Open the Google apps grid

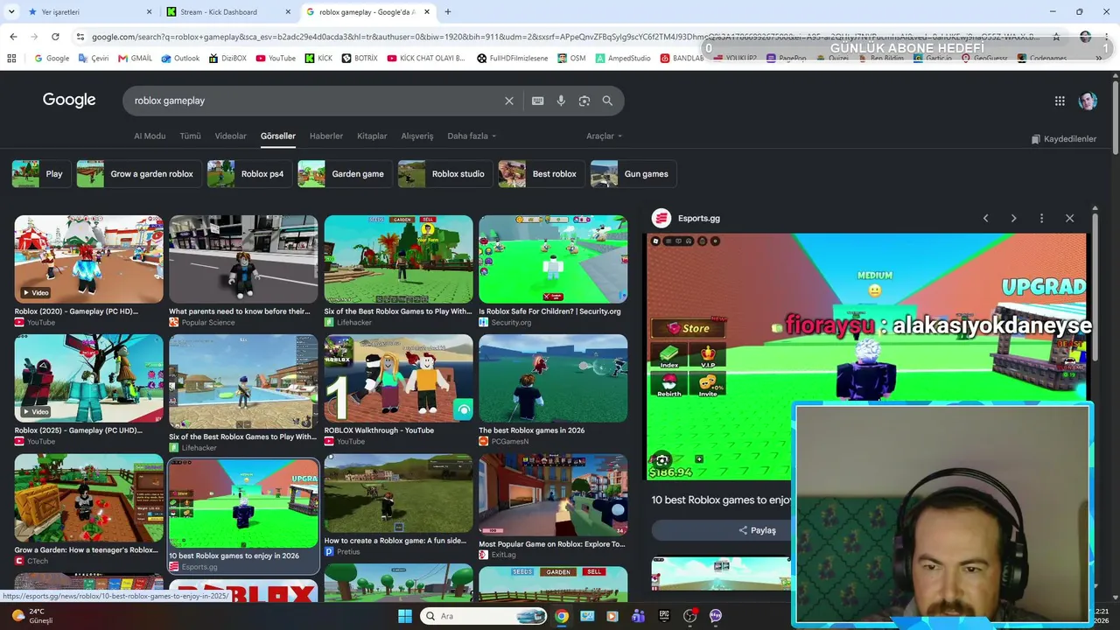[1060, 101]
